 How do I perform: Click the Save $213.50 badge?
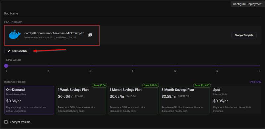[x=202, y=85]
